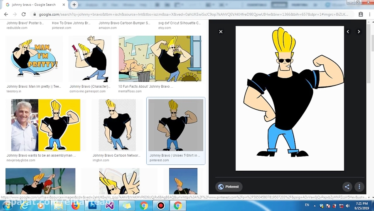This screenshot has width=374, height=211.
Task: Open clock showing 7:21 PM
Action: pos(362,206)
